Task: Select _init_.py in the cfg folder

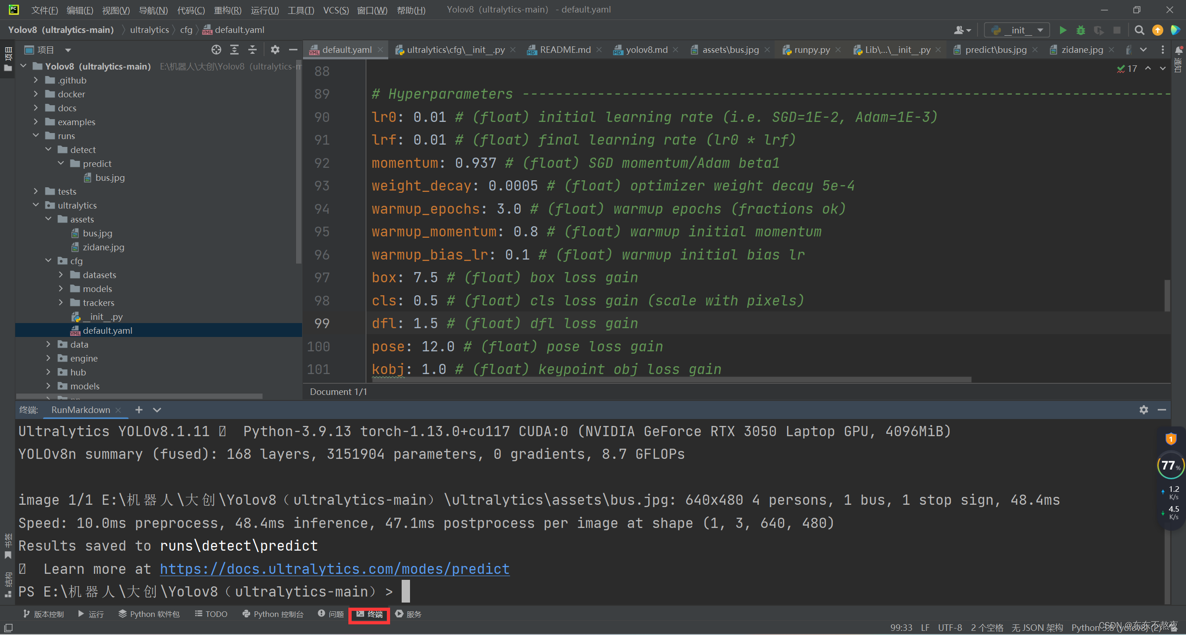Action: 102,317
